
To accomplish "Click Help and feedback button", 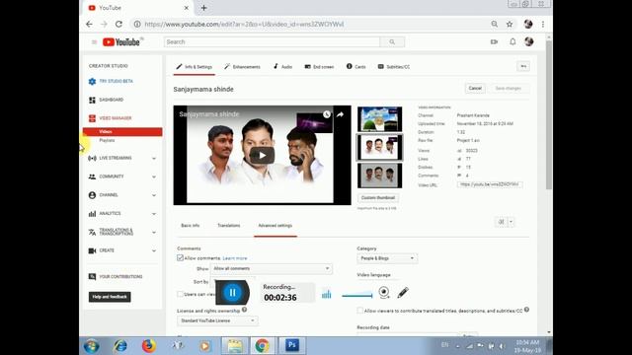I will 110,297.
